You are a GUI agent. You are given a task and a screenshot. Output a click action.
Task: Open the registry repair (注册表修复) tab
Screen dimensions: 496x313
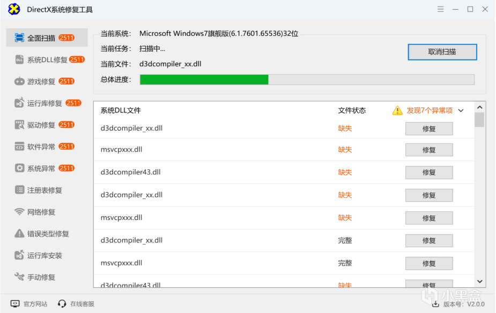45,190
